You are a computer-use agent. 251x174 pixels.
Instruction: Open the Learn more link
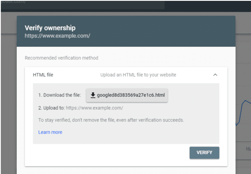point(50,132)
